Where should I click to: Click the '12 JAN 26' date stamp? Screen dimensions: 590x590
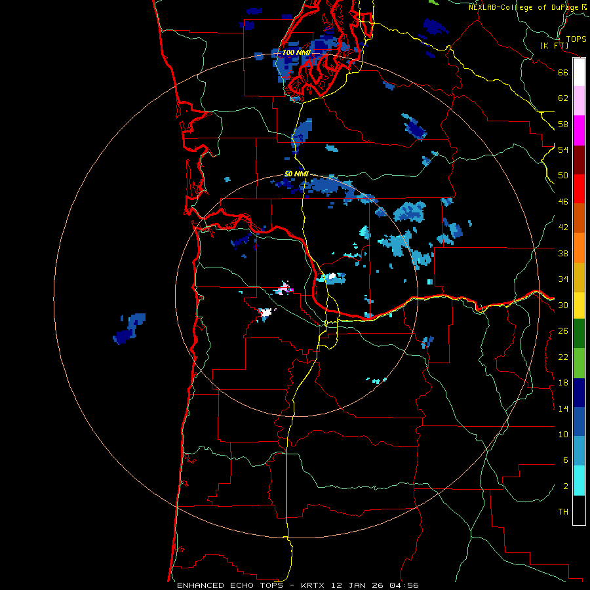(359, 585)
